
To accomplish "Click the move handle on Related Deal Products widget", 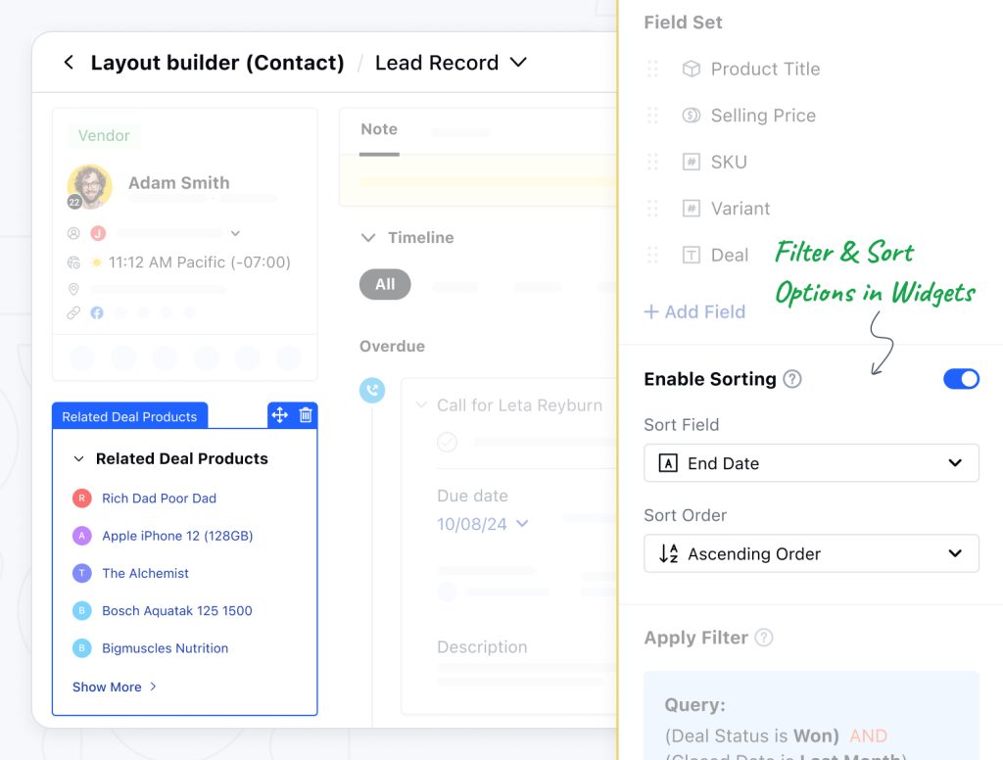I will click(x=279, y=414).
